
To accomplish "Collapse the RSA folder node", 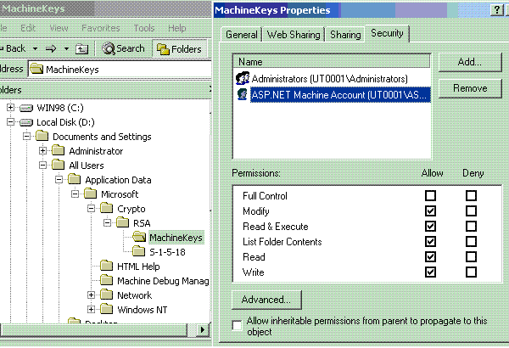I will tap(108, 223).
